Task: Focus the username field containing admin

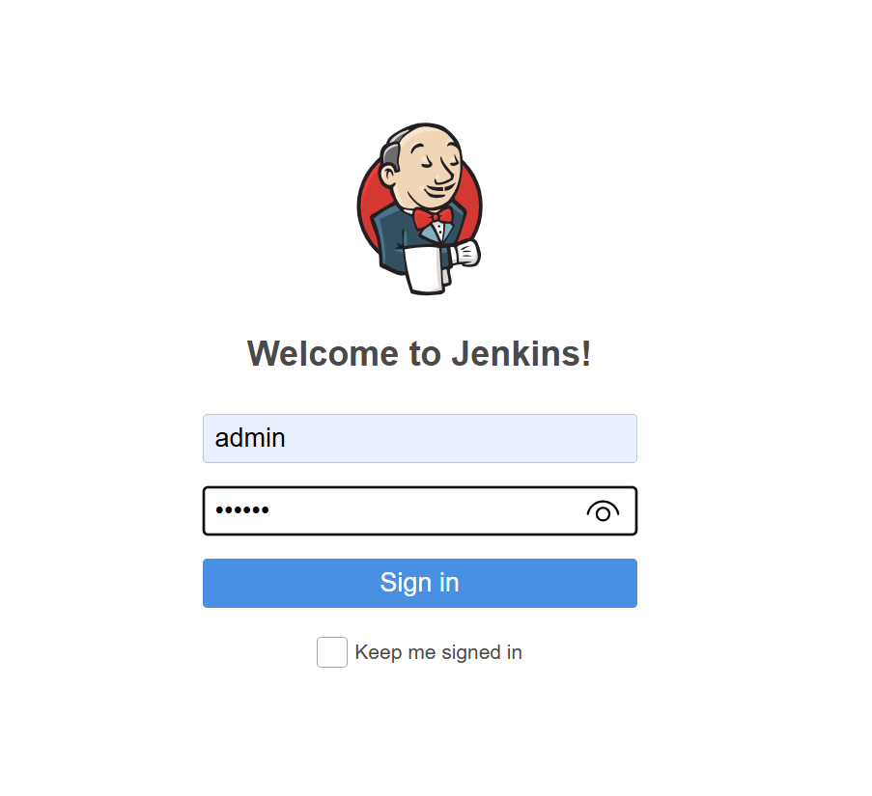Action: 420,438
